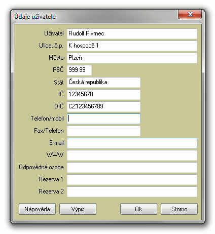Click the Telefon/mobil label
This screenshot has width=215, height=234.
tap(47, 119)
